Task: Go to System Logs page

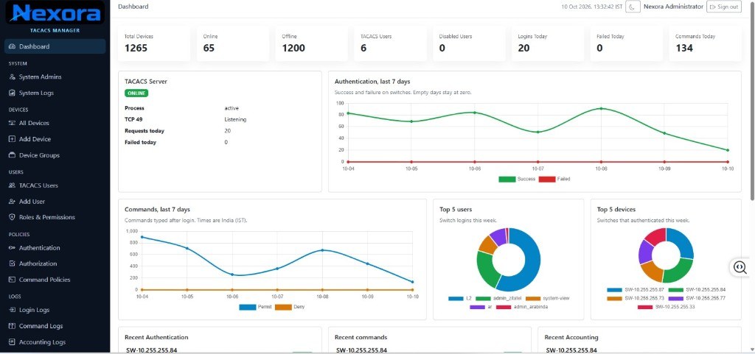Action: click(55, 93)
